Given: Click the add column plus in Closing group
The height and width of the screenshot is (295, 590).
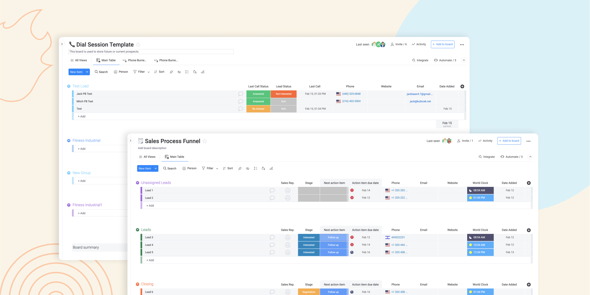Looking at the screenshot, I should pos(529,285).
